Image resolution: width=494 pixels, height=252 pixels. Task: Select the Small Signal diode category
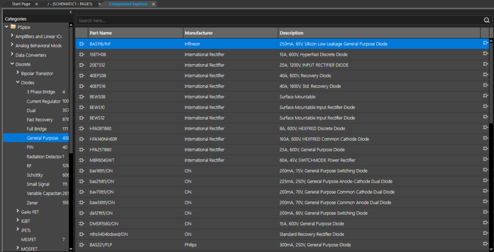pos(38,184)
